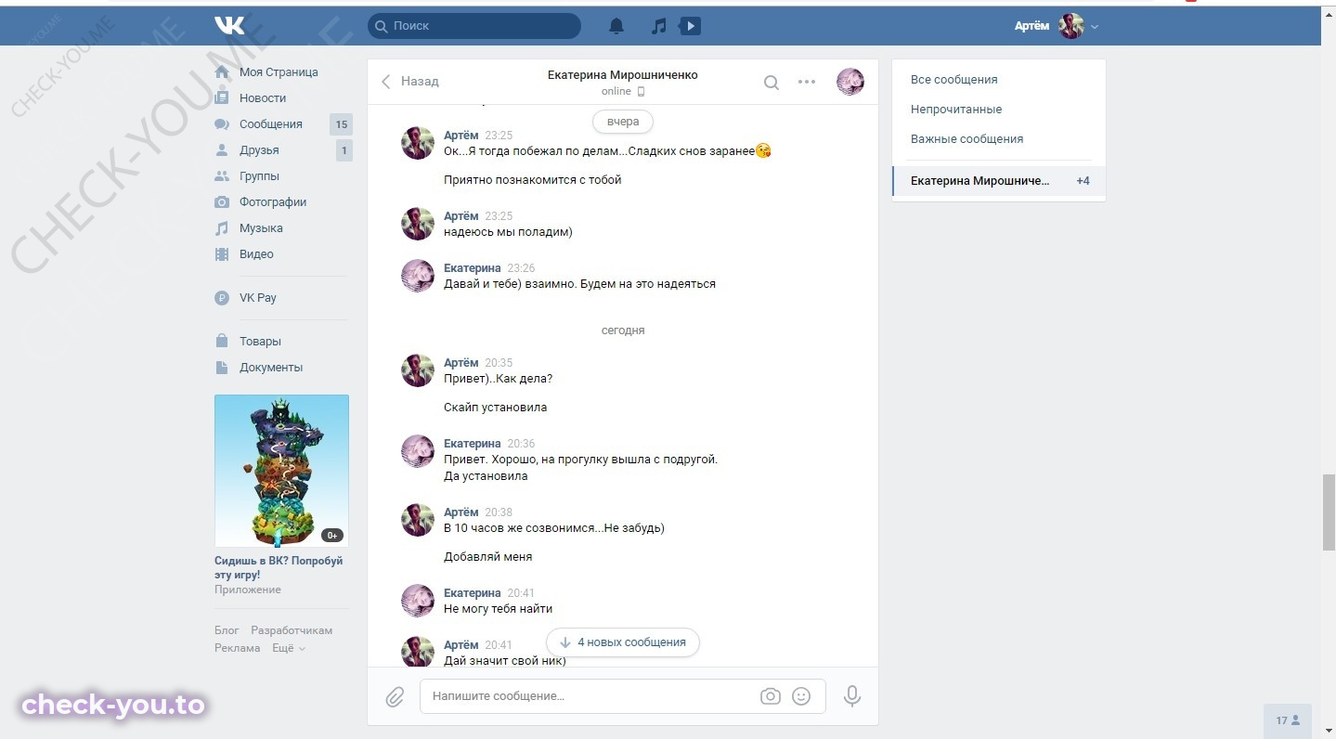Open the Блог footer link
This screenshot has width=1336, height=739.
coord(227,630)
